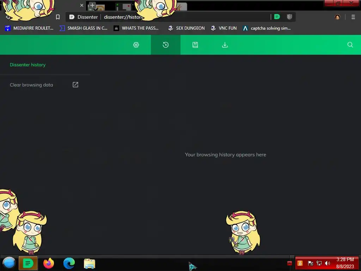Viewport: 361px width, 271px height.
Task: Open SMASH GLASS IN C... bookmark
Action: click(83, 28)
